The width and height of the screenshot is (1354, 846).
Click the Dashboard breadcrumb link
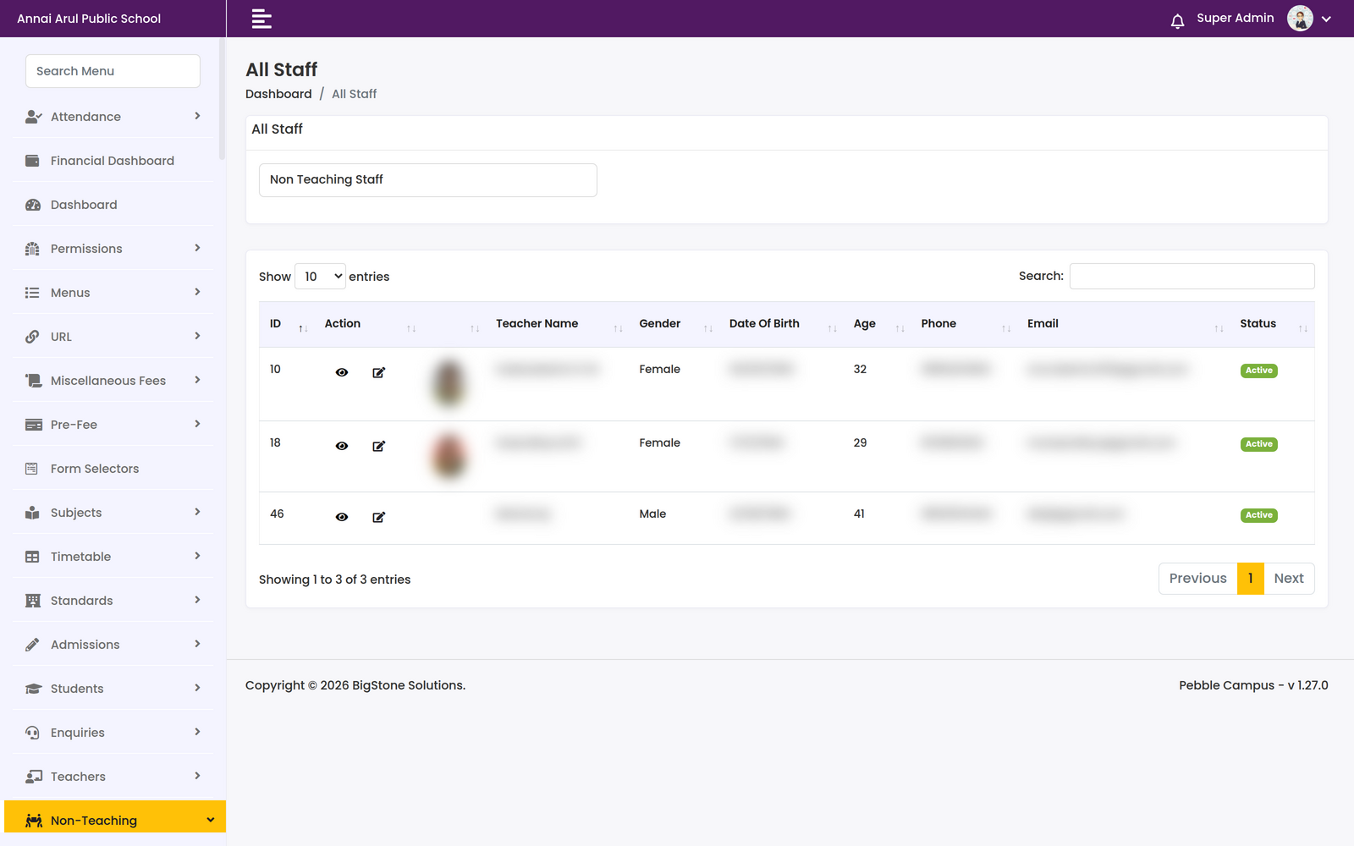tap(278, 94)
